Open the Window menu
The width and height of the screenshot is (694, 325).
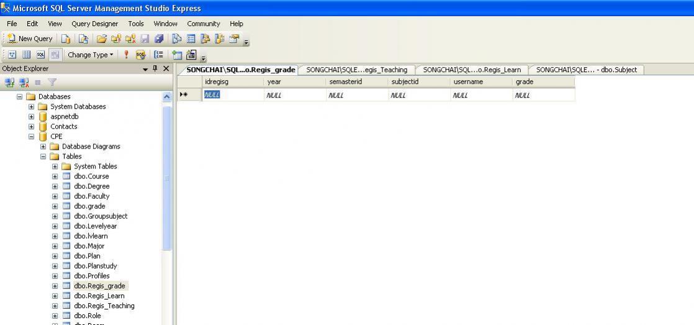pos(166,24)
